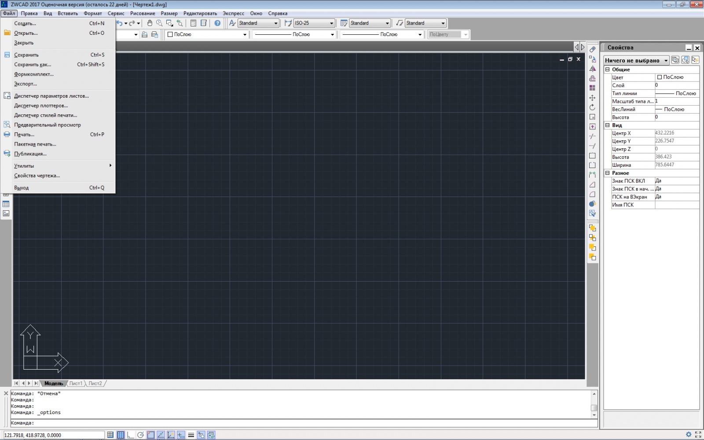This screenshot has height=440, width=704.
Task: Open the ISO-25 dimension style dropdown
Action: tap(314, 23)
